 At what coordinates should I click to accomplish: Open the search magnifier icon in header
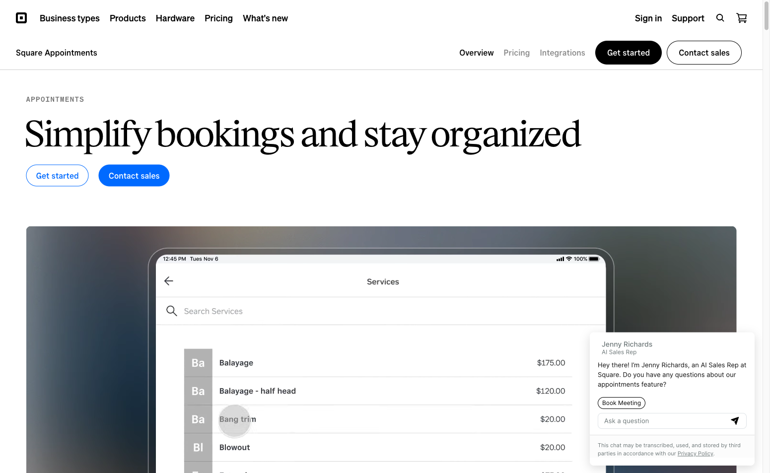coord(720,18)
